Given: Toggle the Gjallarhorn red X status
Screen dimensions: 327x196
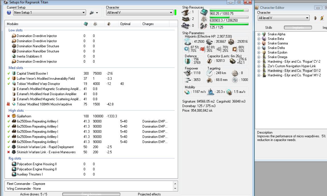Looking at the screenshot, I should (9, 116).
